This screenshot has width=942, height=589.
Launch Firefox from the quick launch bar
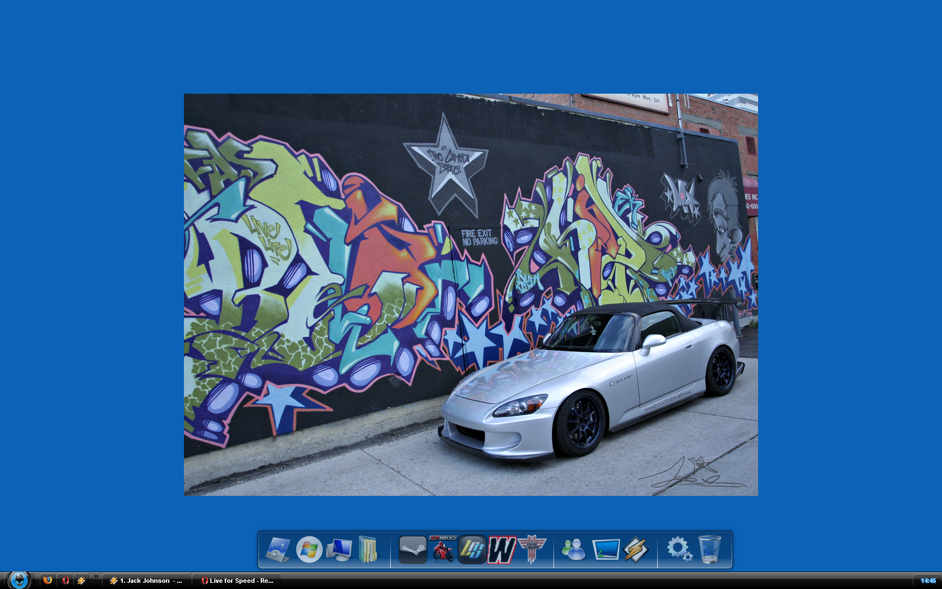(x=48, y=581)
